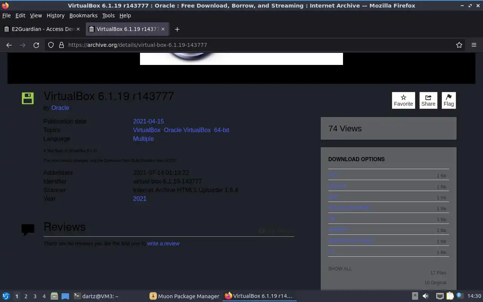Viewport: 483px width, 302px height.
Task: Open the VirtualBox topic link
Action: [147, 130]
